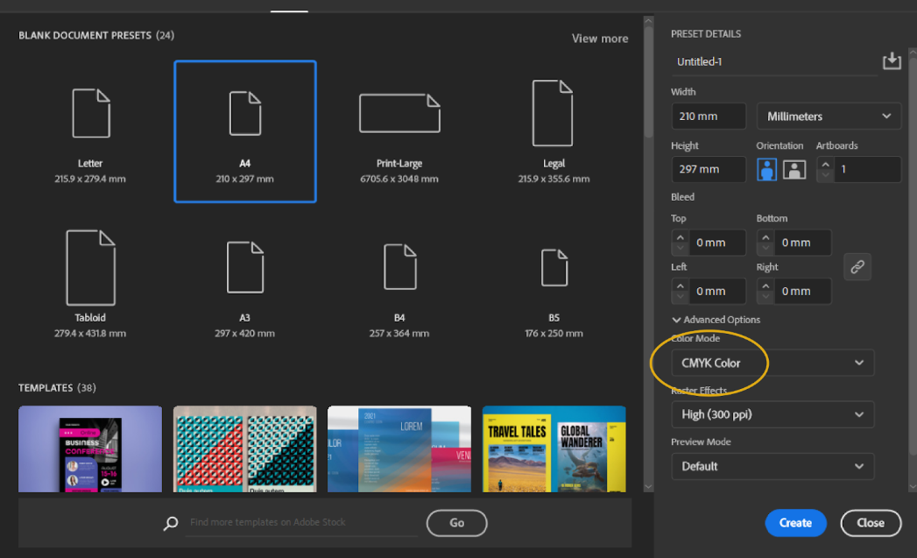Viewport: 917px width, 558px height.
Task: Click the Close button
Action: pos(870,523)
